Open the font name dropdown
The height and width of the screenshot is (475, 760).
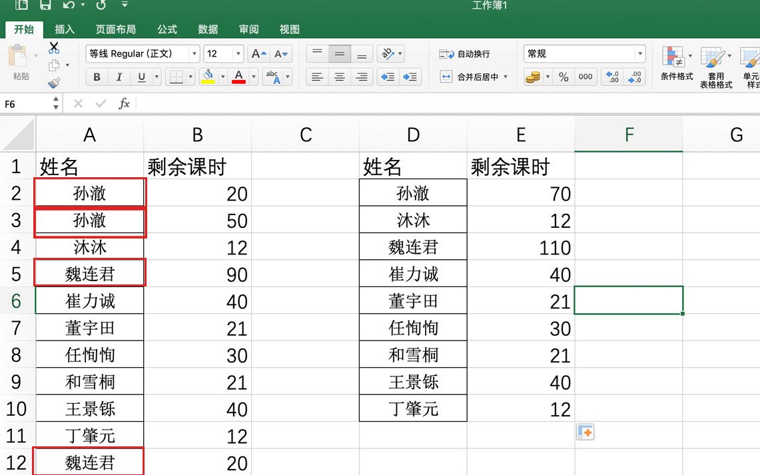[x=194, y=54]
